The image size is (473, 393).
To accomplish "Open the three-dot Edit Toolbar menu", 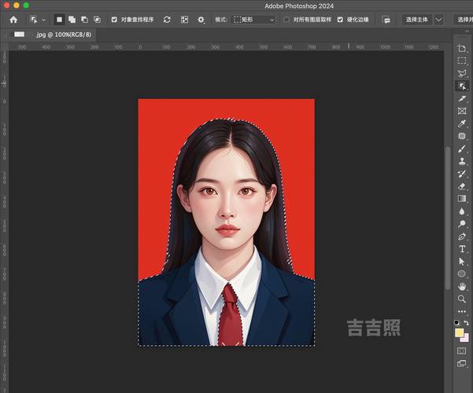I will (x=461, y=311).
